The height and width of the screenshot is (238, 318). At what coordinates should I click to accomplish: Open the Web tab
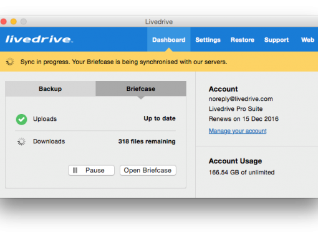(x=307, y=40)
